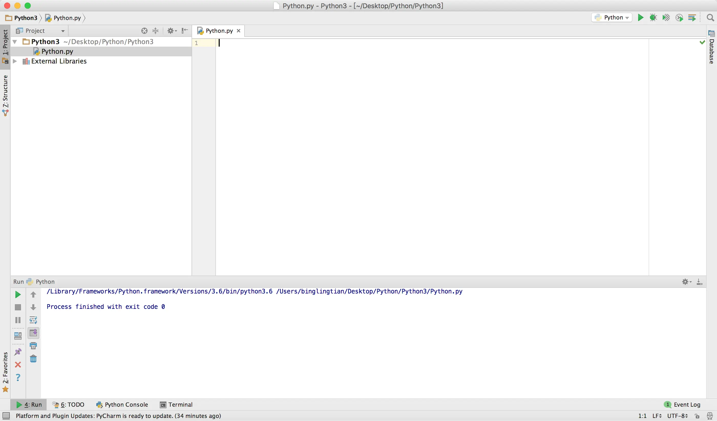Viewport: 717px width, 421px height.
Task: Clear the run console with the trash icon
Action: [33, 359]
